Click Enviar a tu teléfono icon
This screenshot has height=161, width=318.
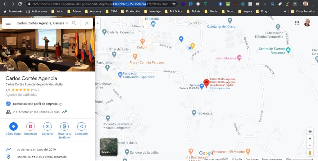[x=64, y=126]
